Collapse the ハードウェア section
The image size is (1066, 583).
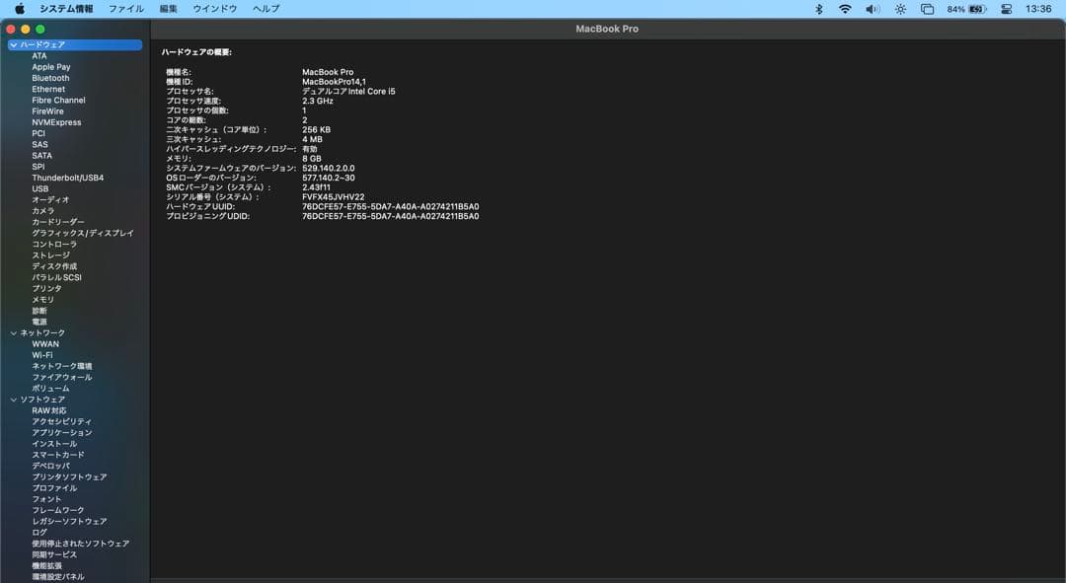14,45
